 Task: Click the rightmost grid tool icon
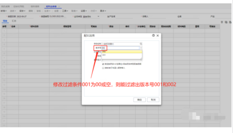coord(230,22)
